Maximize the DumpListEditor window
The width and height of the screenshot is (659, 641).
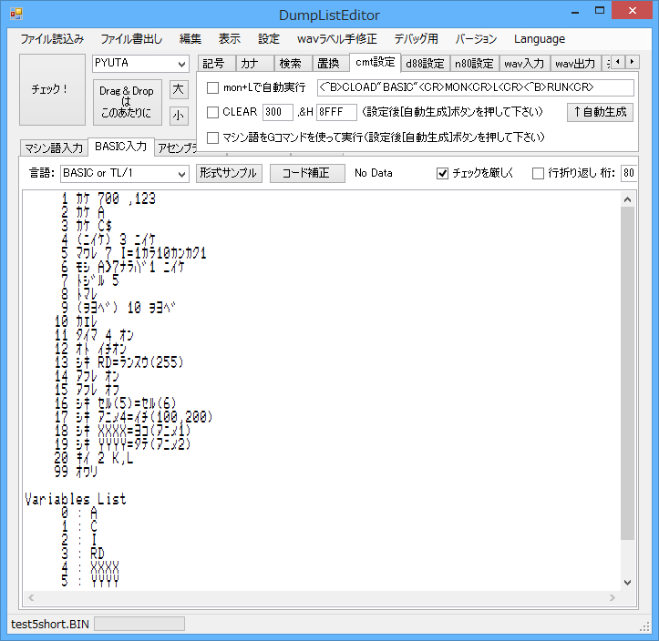600,11
